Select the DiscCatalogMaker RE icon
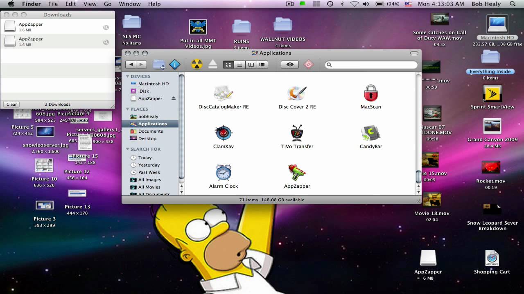Screen dimensions: 524x294 click(224, 94)
